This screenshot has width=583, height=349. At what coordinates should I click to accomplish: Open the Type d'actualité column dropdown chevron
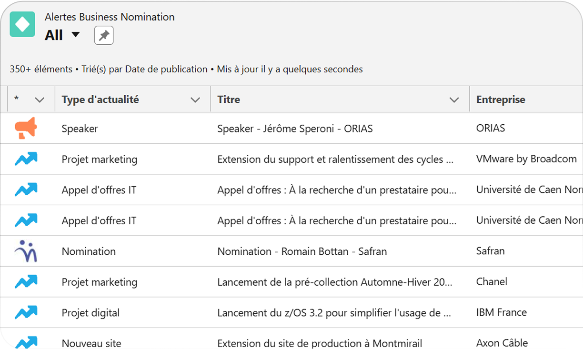pos(195,100)
